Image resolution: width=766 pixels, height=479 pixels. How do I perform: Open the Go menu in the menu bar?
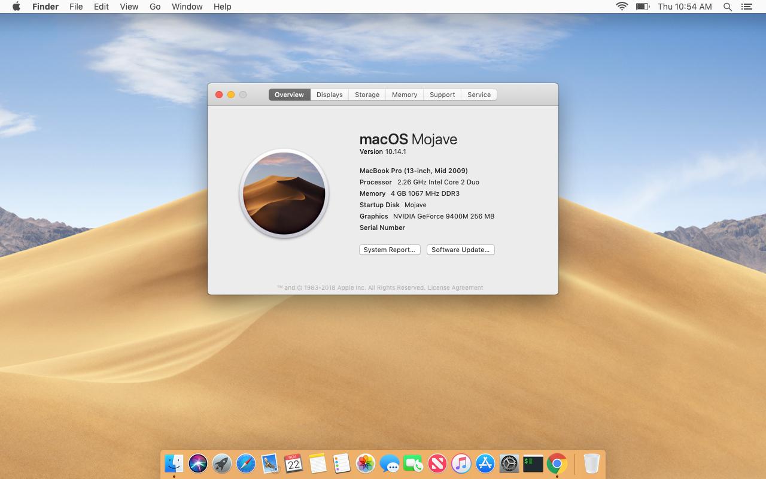pos(154,7)
